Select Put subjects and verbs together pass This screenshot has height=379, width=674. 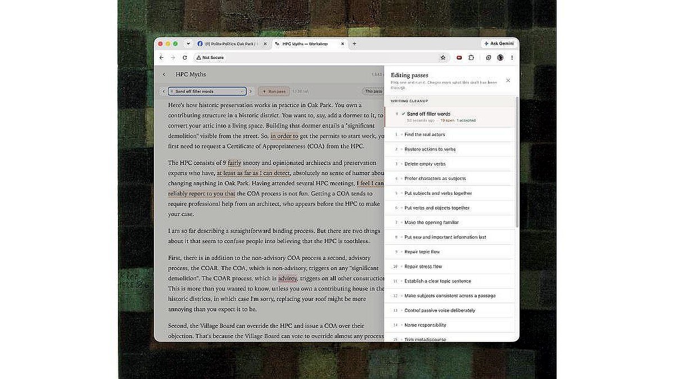(x=449, y=193)
